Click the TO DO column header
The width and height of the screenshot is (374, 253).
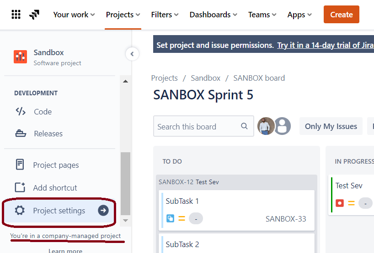[172, 161]
